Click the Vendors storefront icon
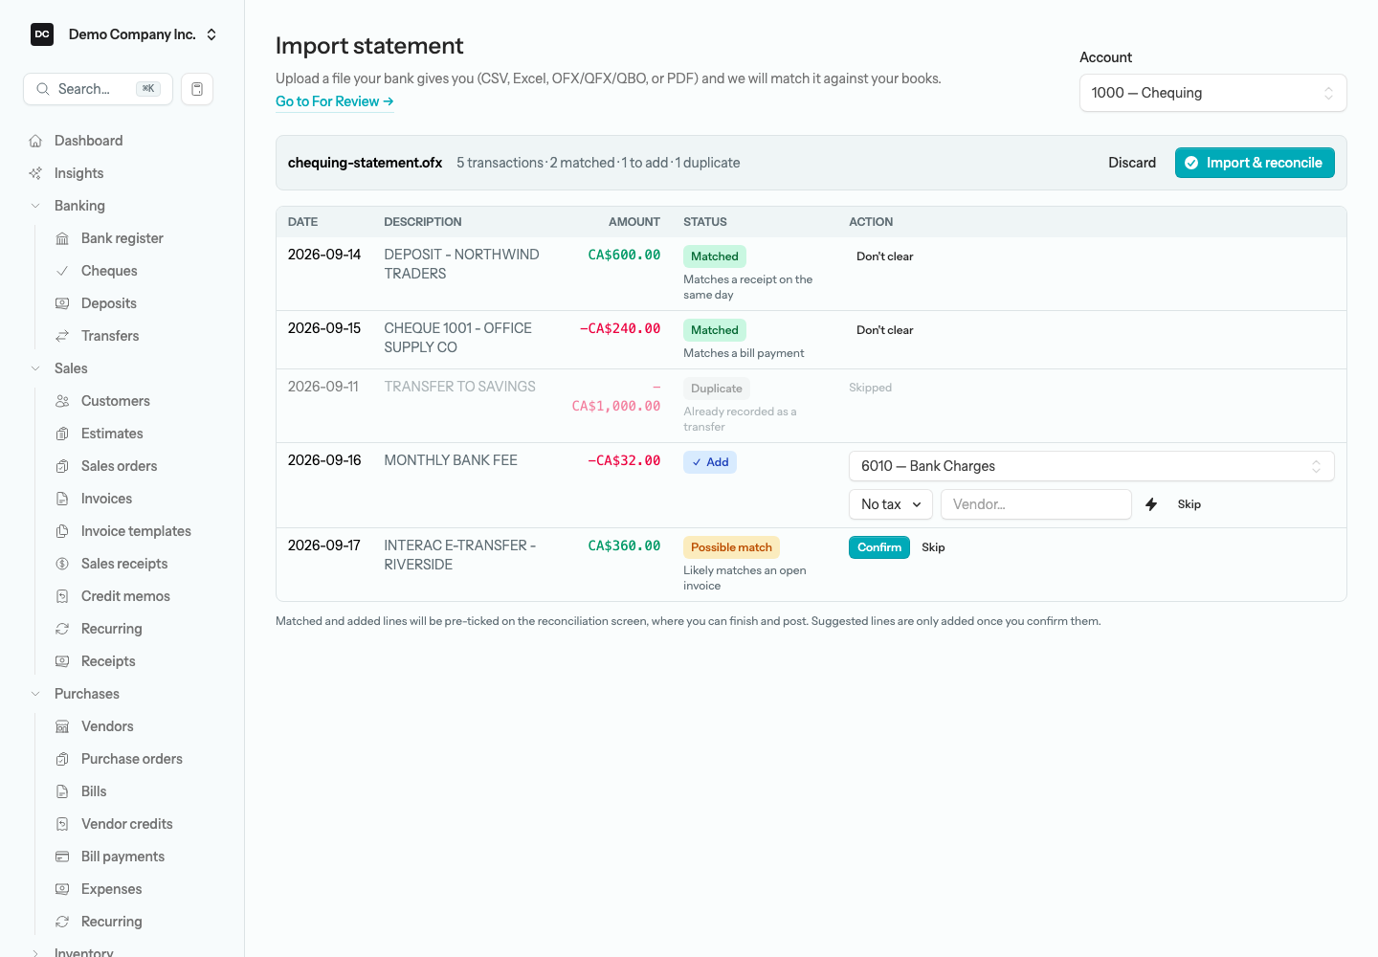This screenshot has height=957, width=1378. click(x=62, y=726)
